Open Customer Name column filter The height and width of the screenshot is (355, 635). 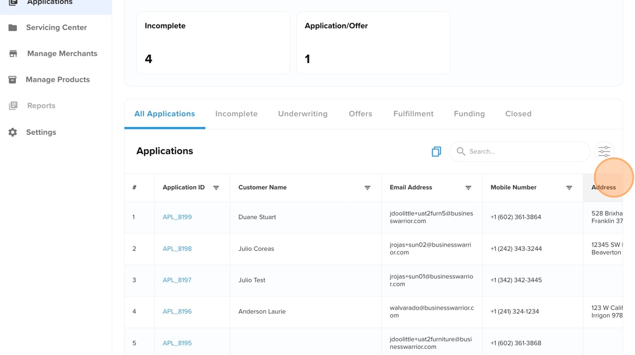pos(367,188)
